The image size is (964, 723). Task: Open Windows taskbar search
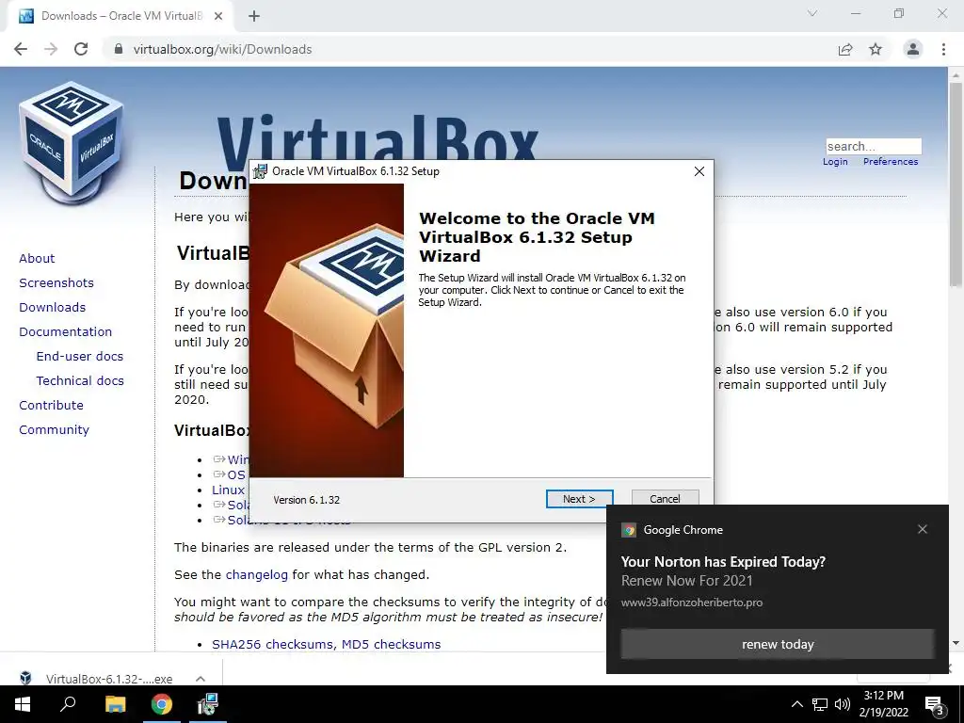[68, 704]
